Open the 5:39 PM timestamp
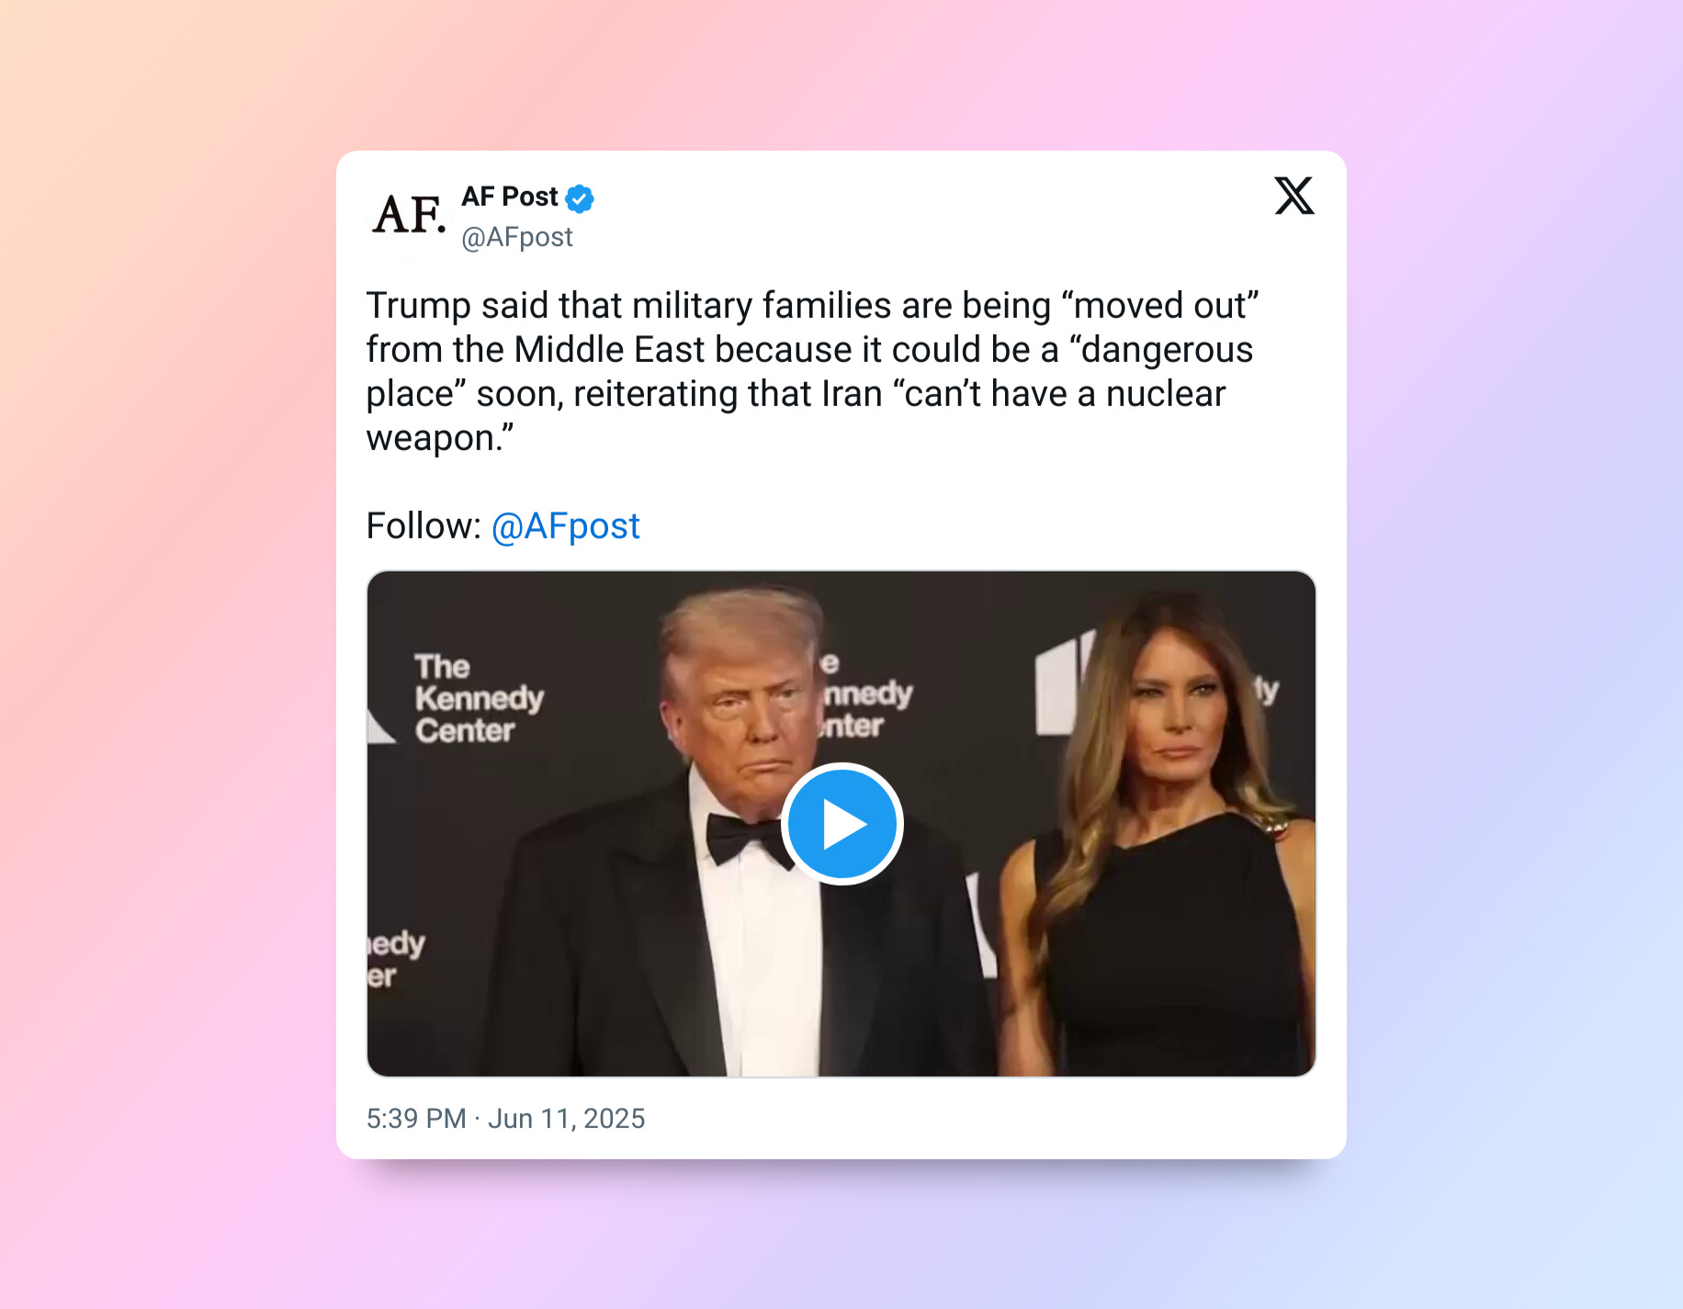The height and width of the screenshot is (1309, 1683). 416,1119
